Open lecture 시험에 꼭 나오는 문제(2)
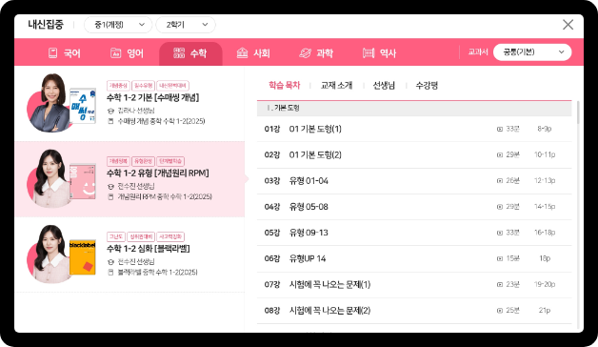The image size is (598, 347). coord(329,311)
